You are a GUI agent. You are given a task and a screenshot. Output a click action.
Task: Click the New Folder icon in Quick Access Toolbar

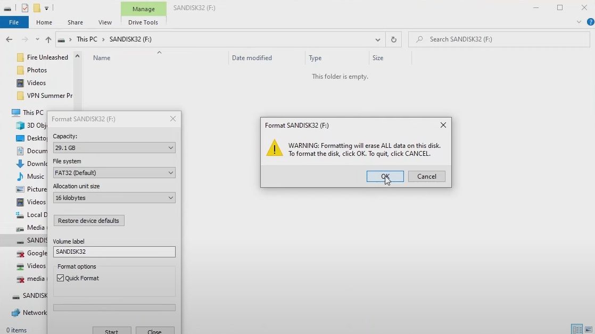coord(36,9)
